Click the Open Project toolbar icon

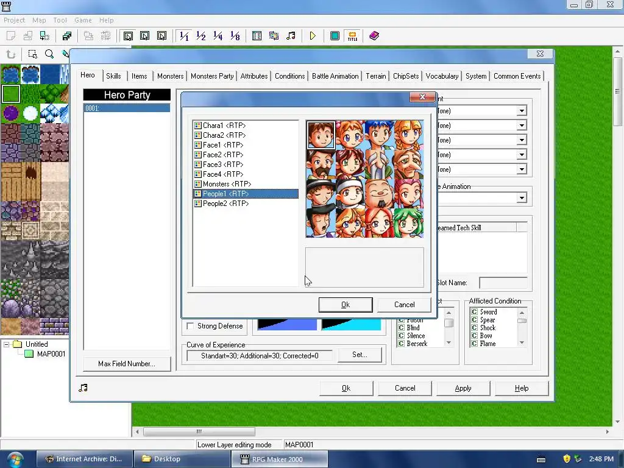click(x=28, y=36)
